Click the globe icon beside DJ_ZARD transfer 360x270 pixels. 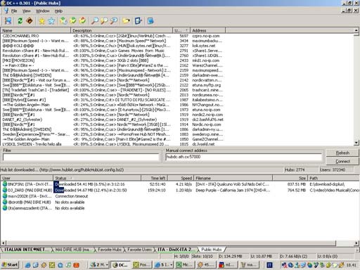[x=5, y=190]
